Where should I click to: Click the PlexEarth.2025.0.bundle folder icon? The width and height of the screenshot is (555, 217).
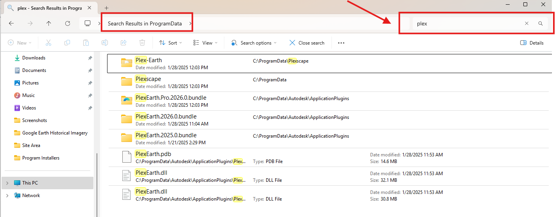coord(127,138)
